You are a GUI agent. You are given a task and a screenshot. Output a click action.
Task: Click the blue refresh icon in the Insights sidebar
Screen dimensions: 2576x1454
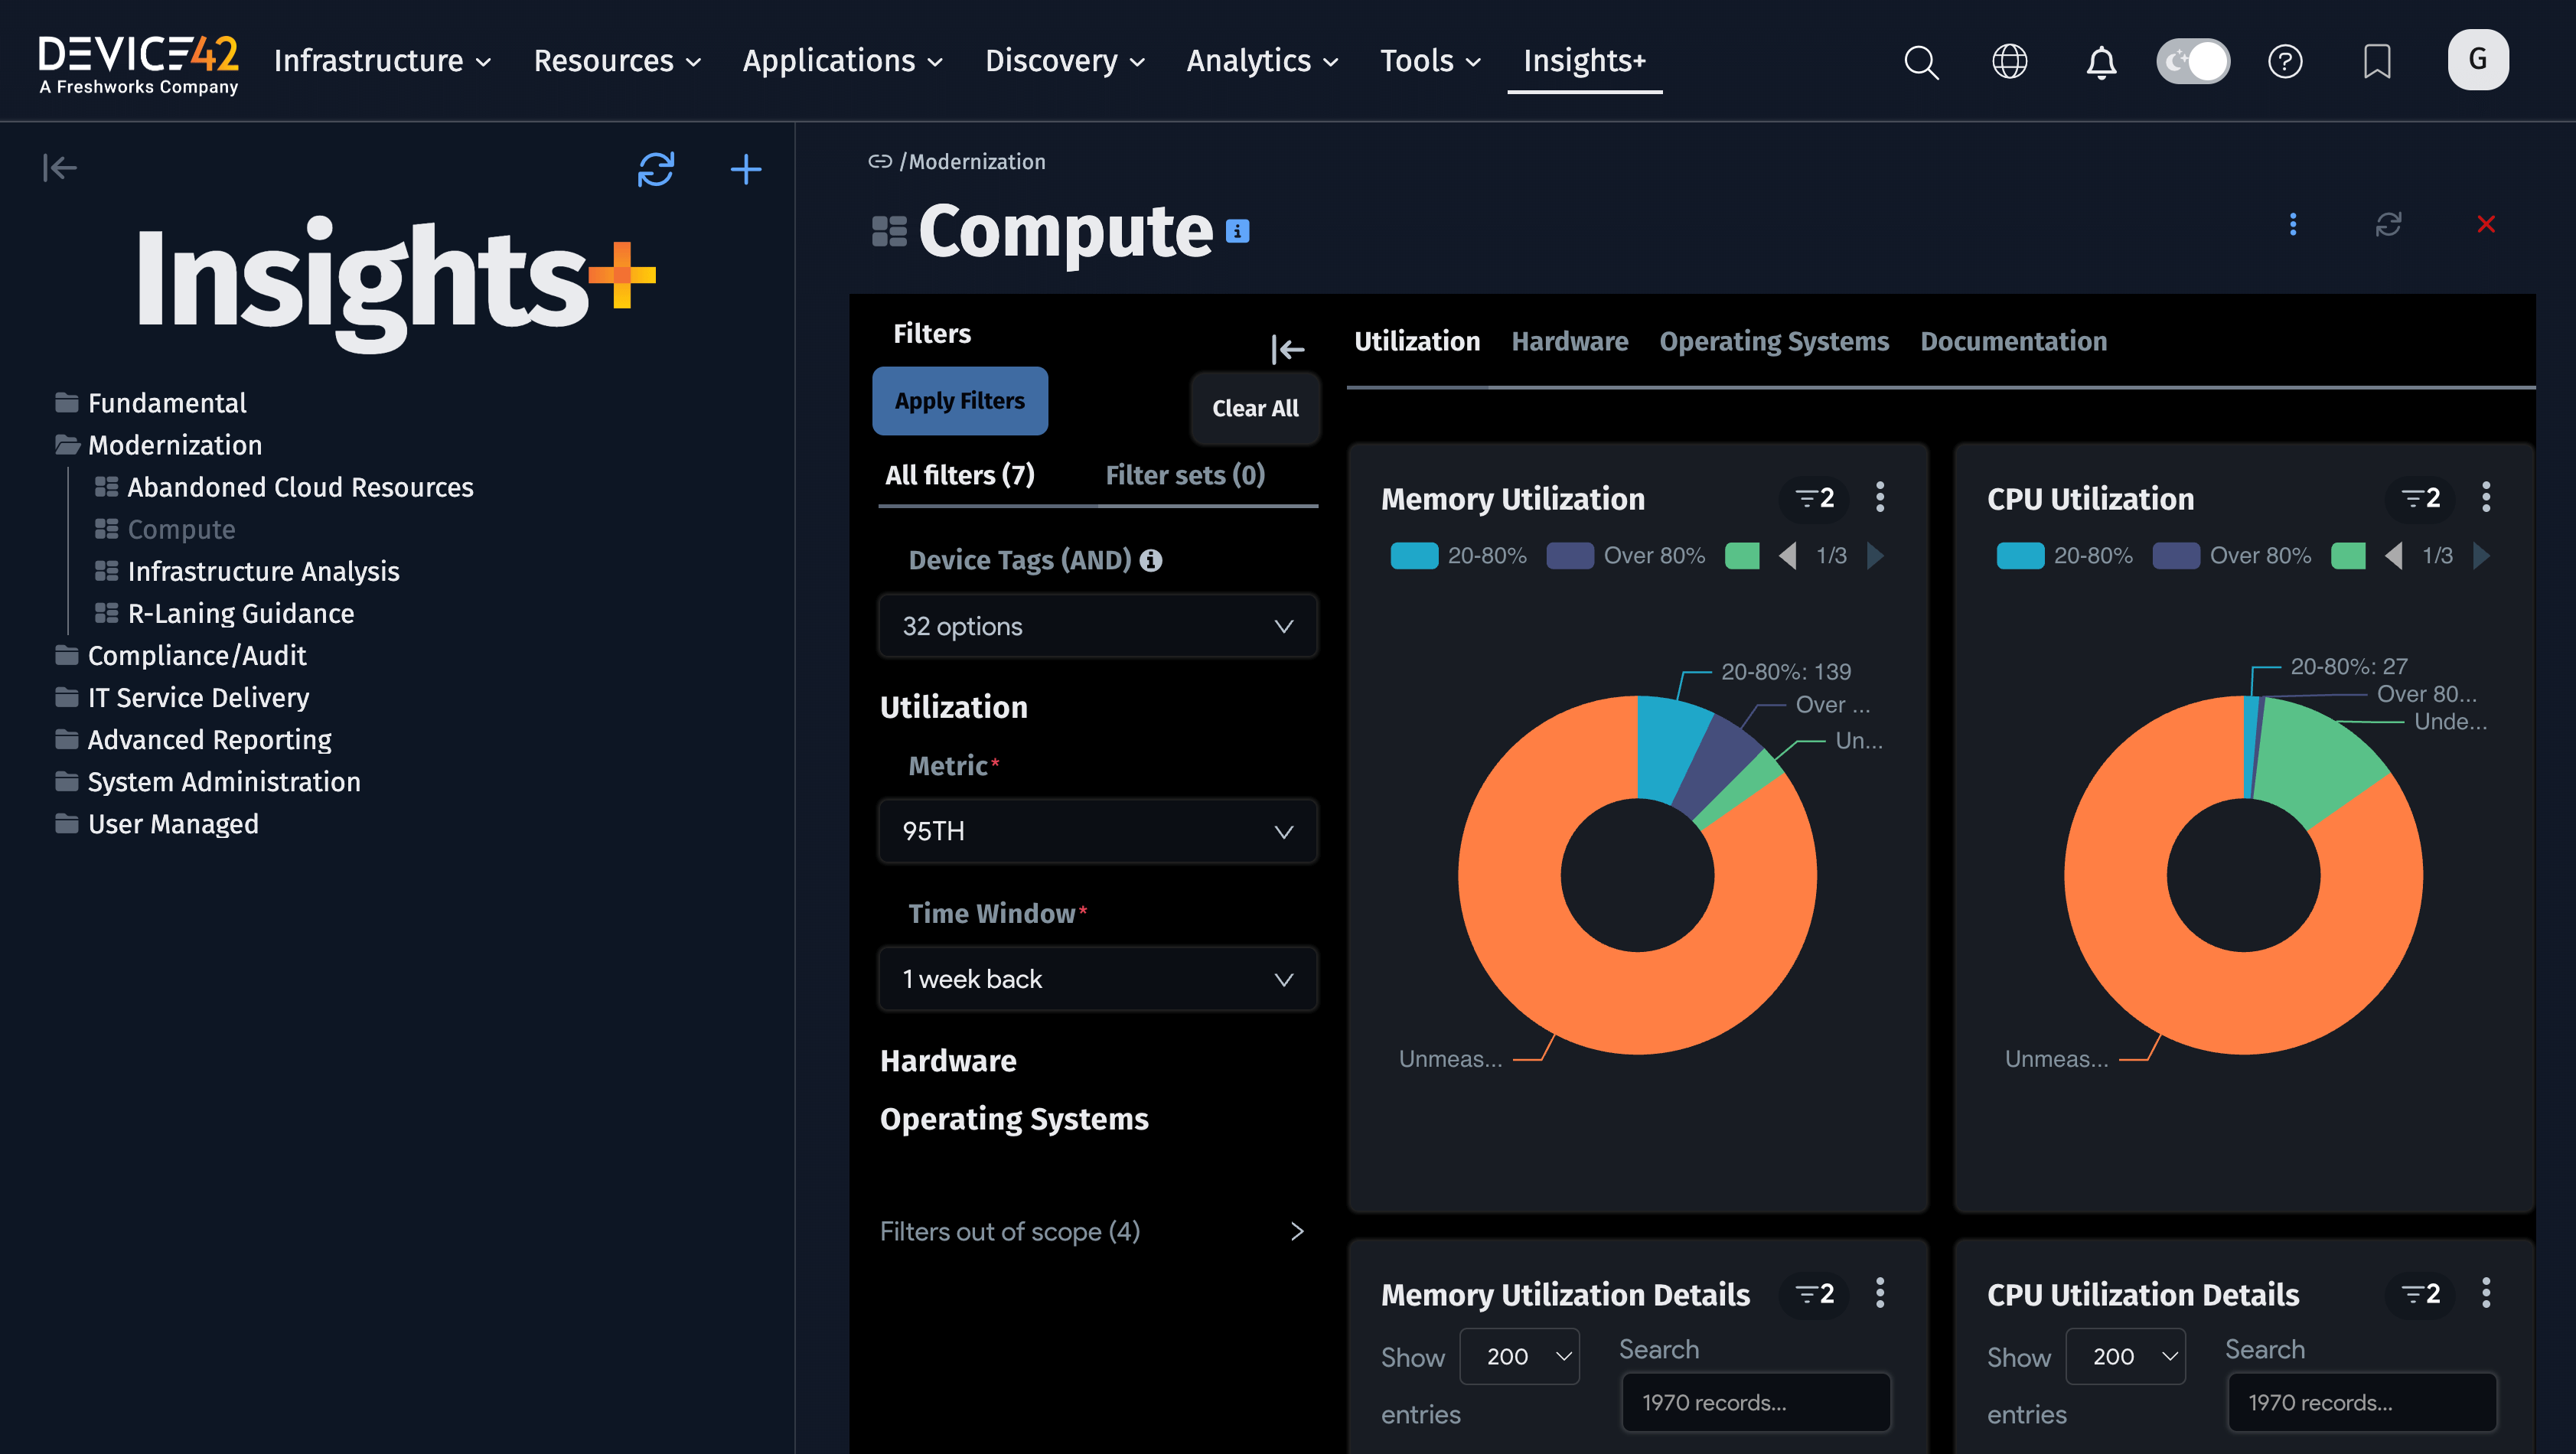pos(656,168)
